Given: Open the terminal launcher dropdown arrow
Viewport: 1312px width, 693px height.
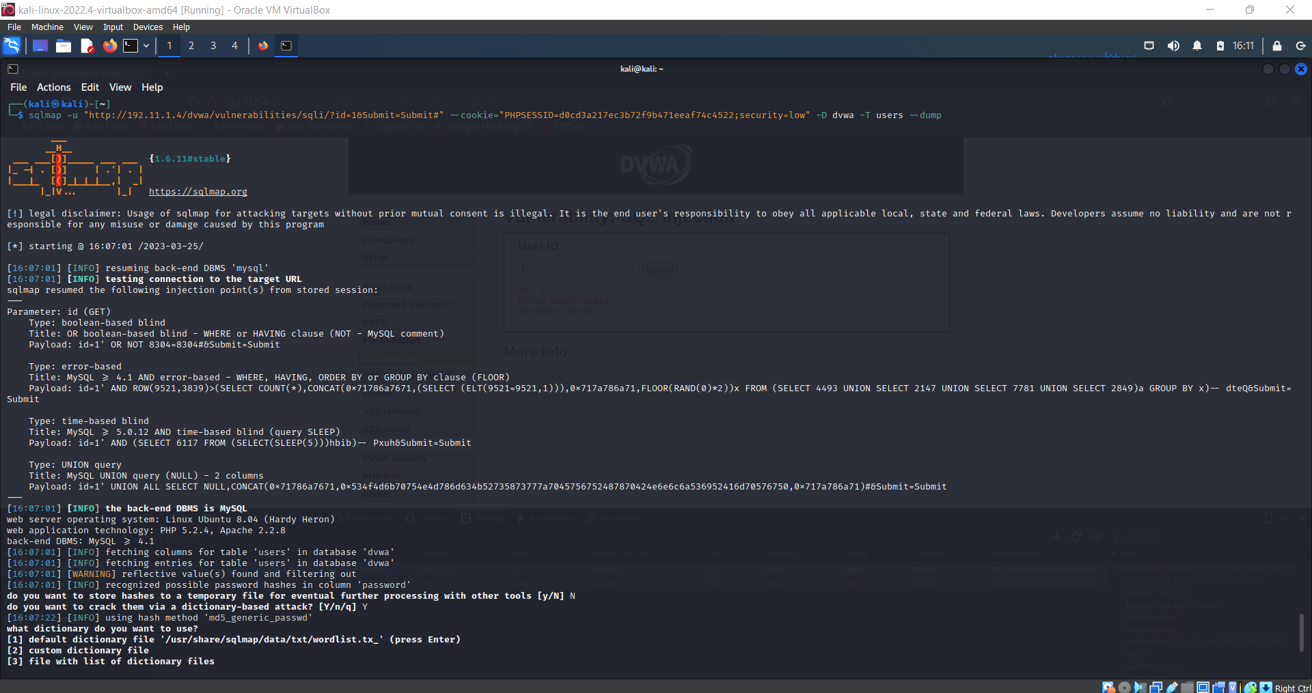Looking at the screenshot, I should point(146,46).
